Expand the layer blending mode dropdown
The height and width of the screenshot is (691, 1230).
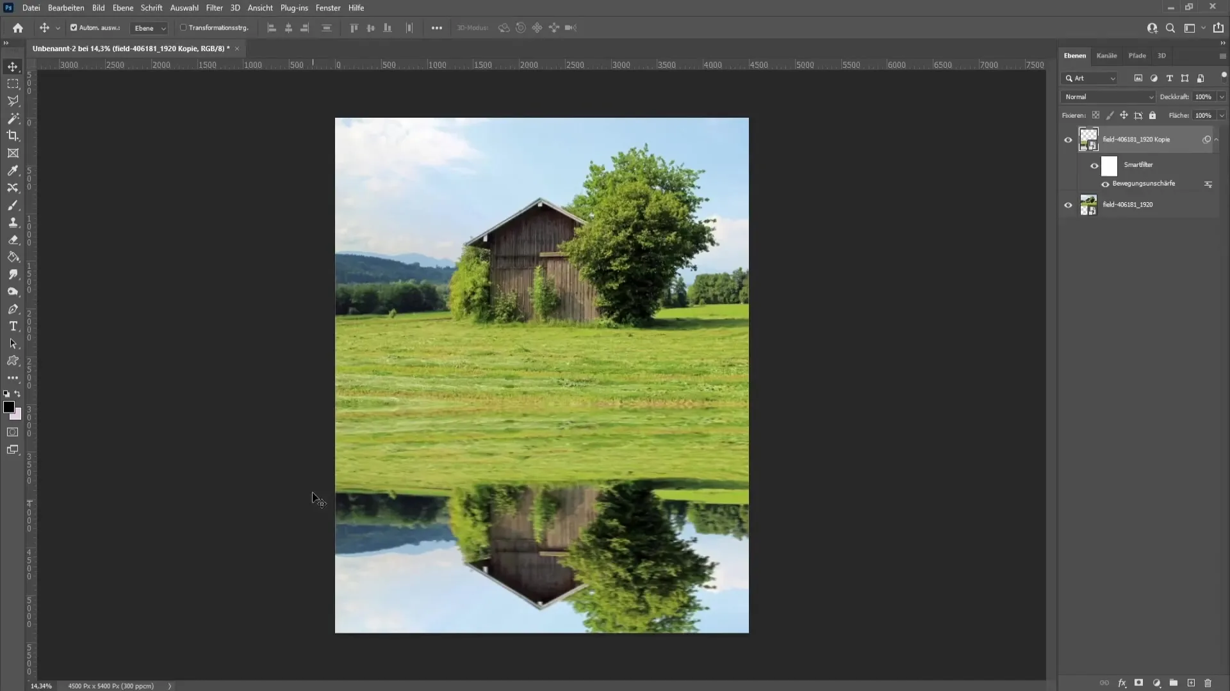coord(1108,96)
